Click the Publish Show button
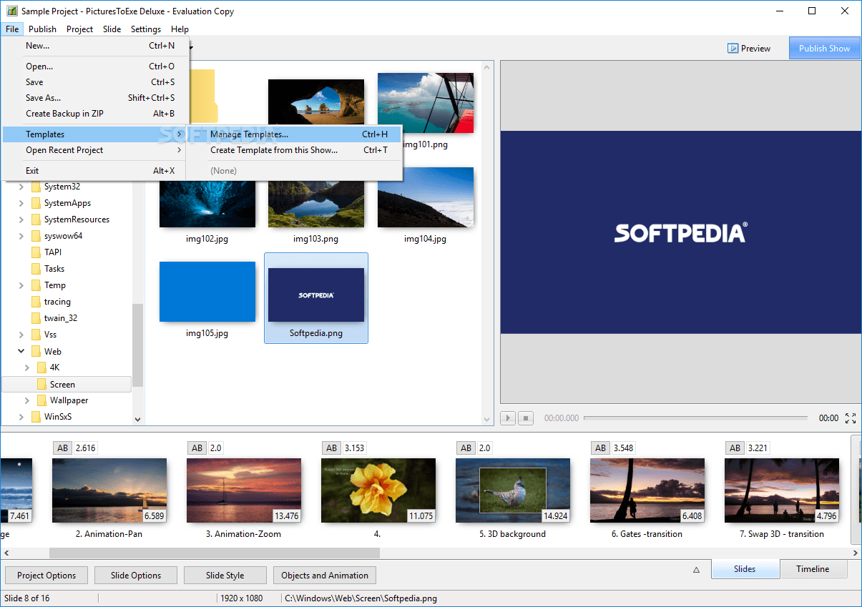The height and width of the screenshot is (607, 862). (x=824, y=49)
